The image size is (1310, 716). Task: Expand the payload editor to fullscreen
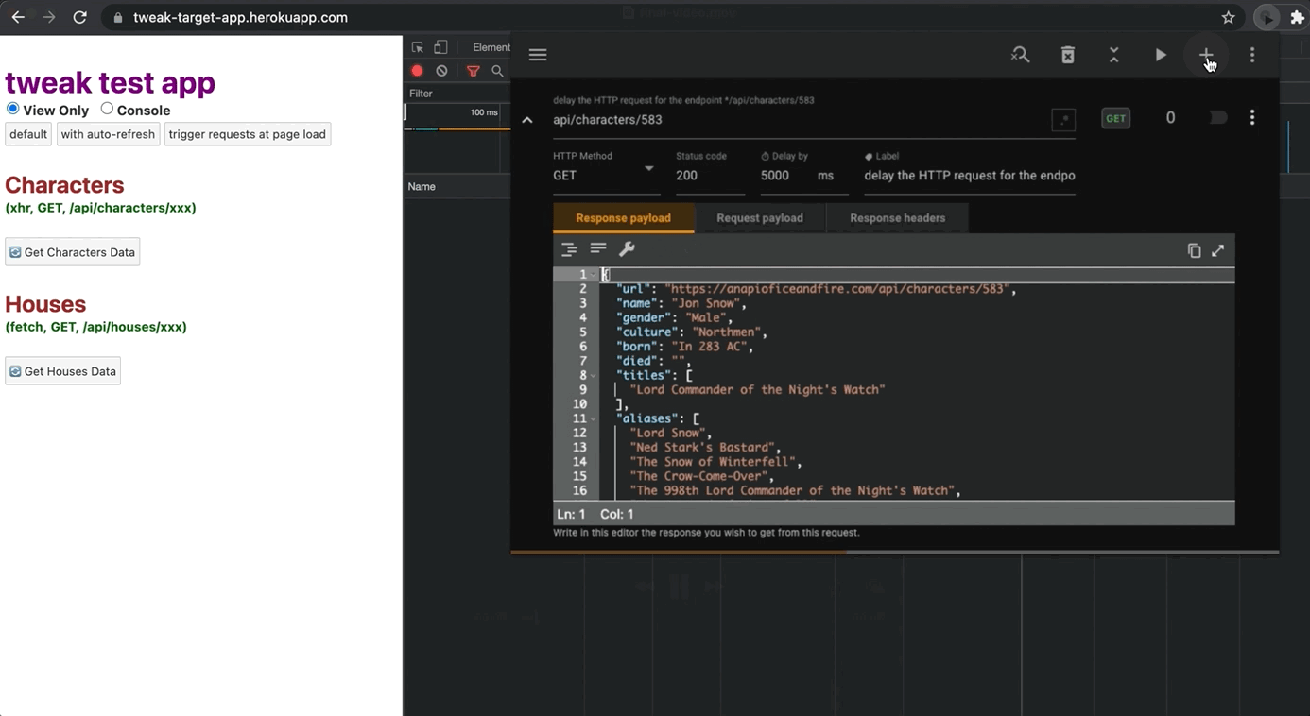[x=1218, y=250]
